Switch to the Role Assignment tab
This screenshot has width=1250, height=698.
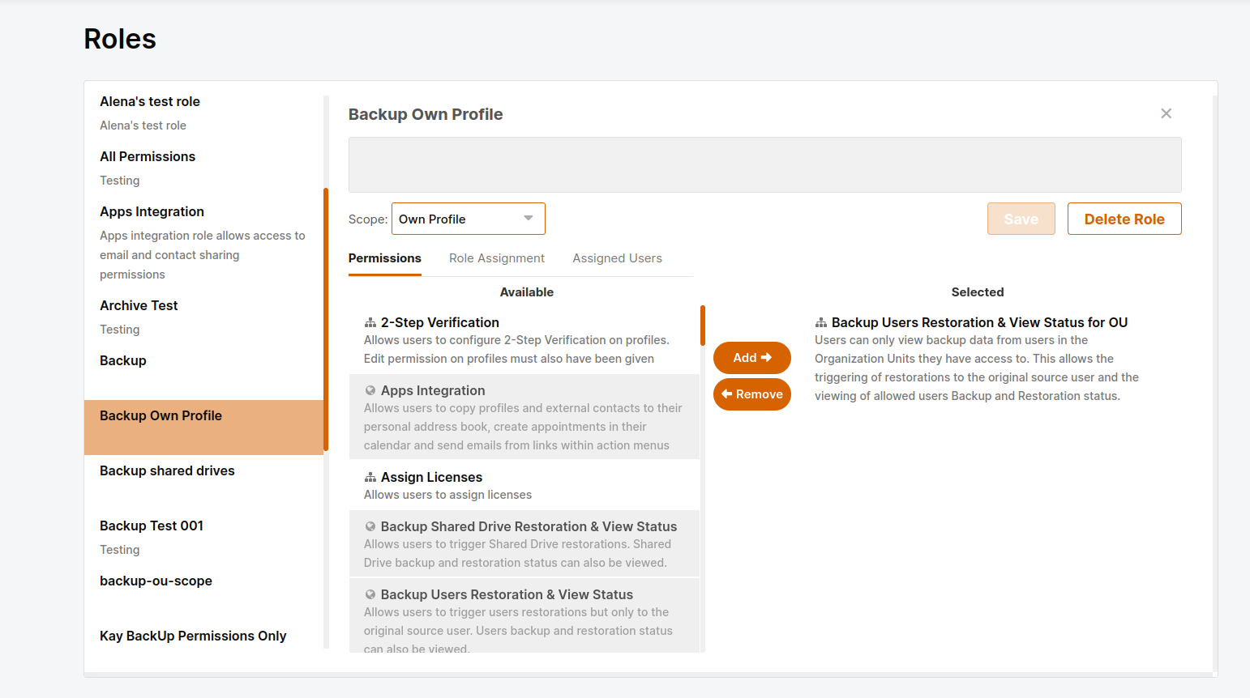pyautogui.click(x=496, y=258)
